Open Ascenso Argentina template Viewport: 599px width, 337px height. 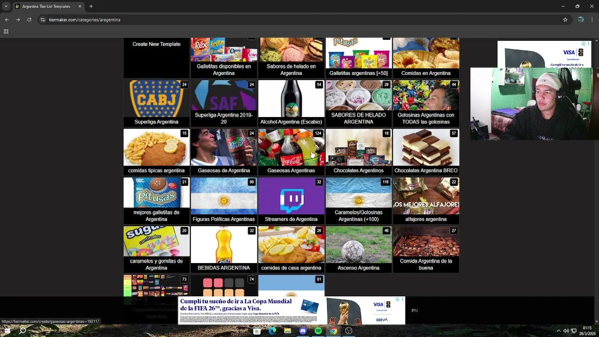[358, 249]
